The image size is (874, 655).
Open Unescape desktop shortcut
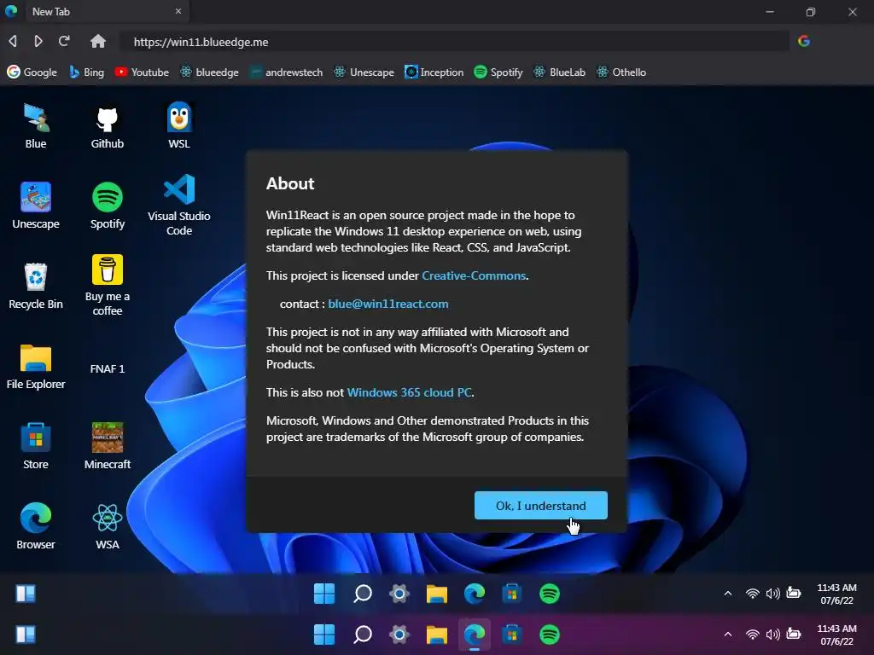point(36,206)
